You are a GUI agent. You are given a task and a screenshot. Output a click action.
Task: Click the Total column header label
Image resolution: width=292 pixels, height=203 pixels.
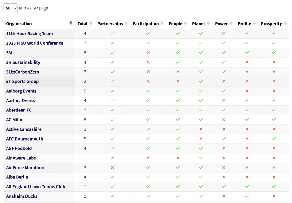(82, 24)
